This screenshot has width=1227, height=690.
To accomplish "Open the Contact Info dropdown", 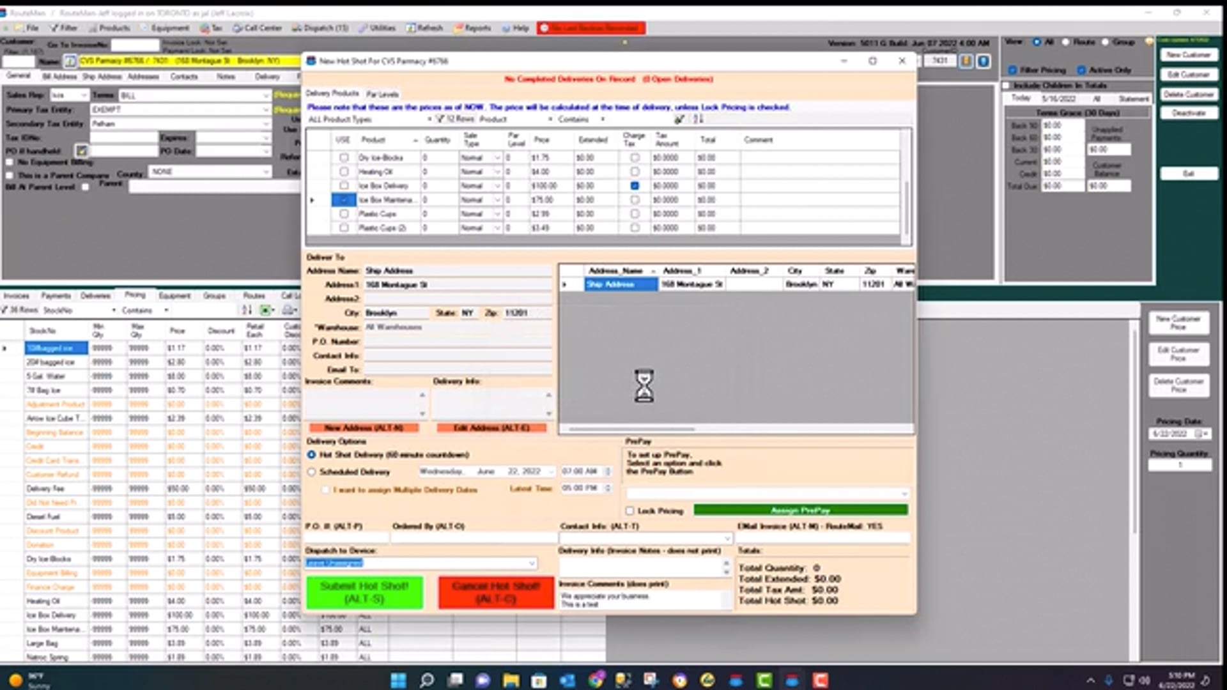I will point(727,539).
